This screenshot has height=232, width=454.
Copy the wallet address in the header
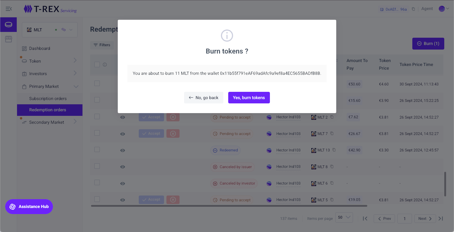click(x=413, y=9)
